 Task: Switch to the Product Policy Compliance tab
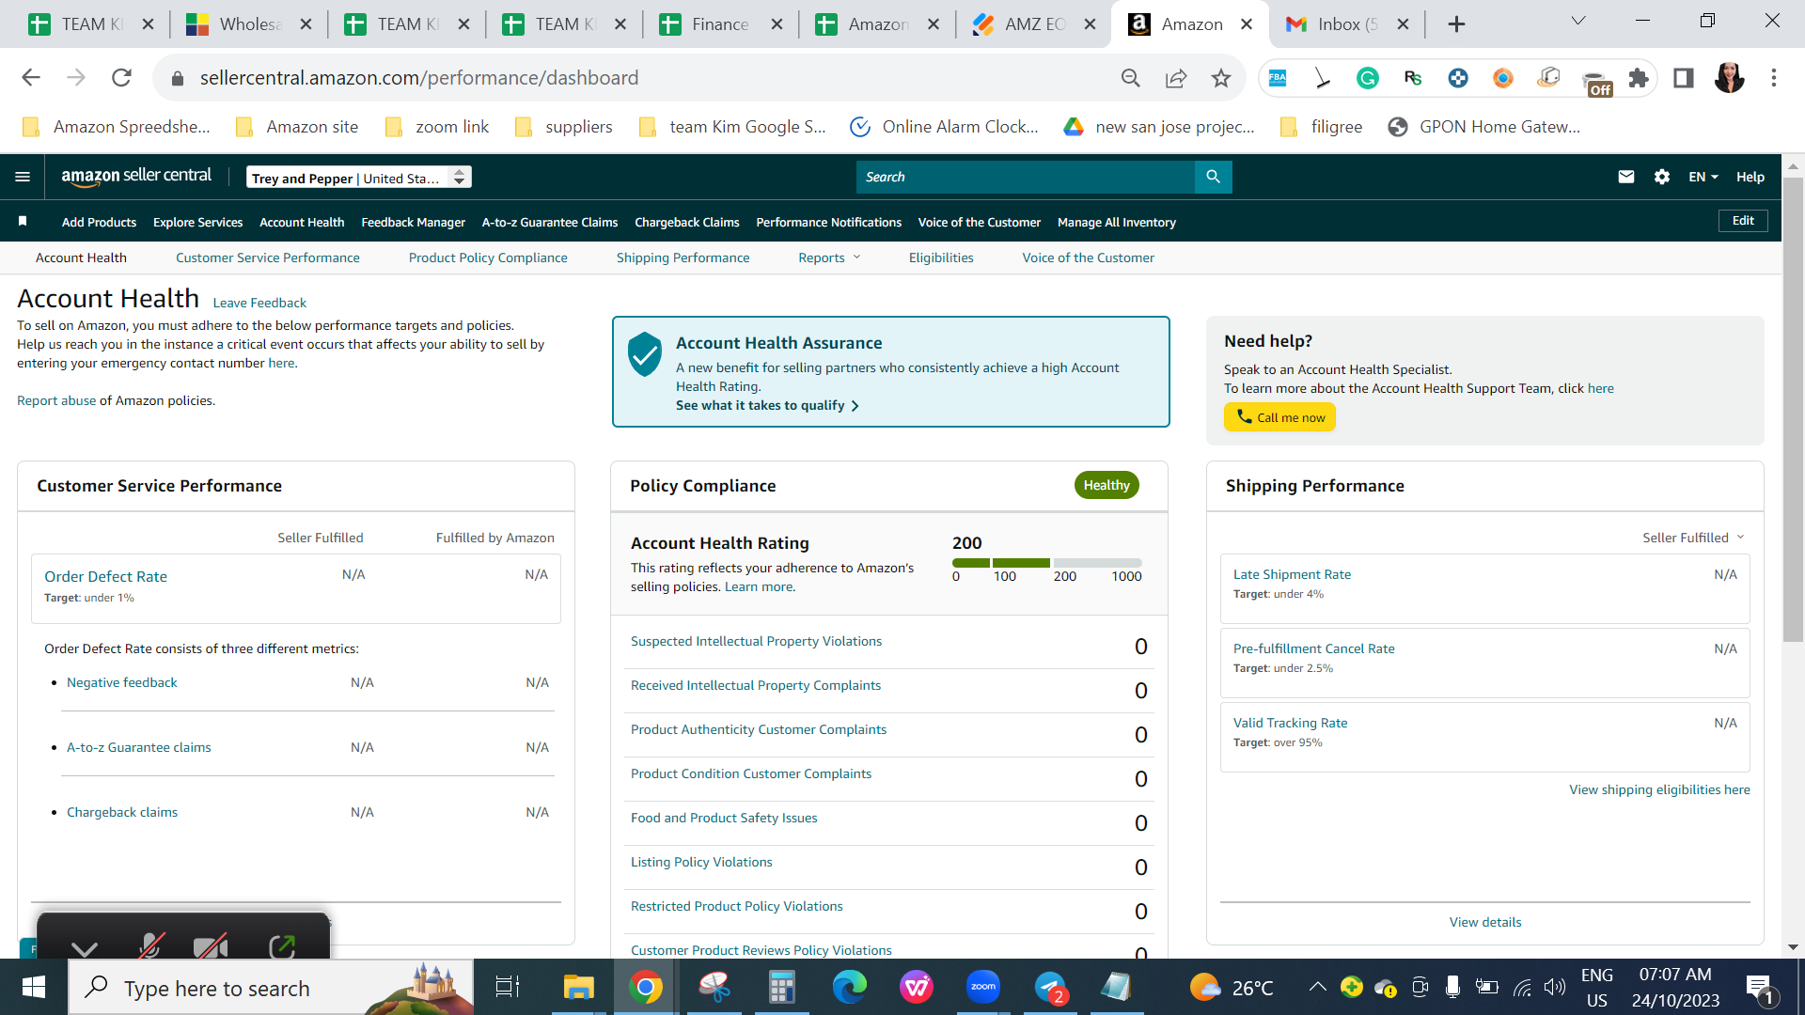[488, 258]
